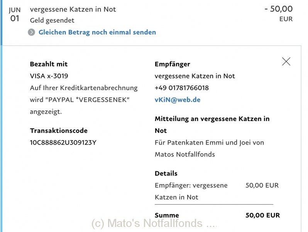Select the transaction code 10C888862U309123Y
Image resolution: width=308 pixels, height=232 pixels.
tap(63, 142)
